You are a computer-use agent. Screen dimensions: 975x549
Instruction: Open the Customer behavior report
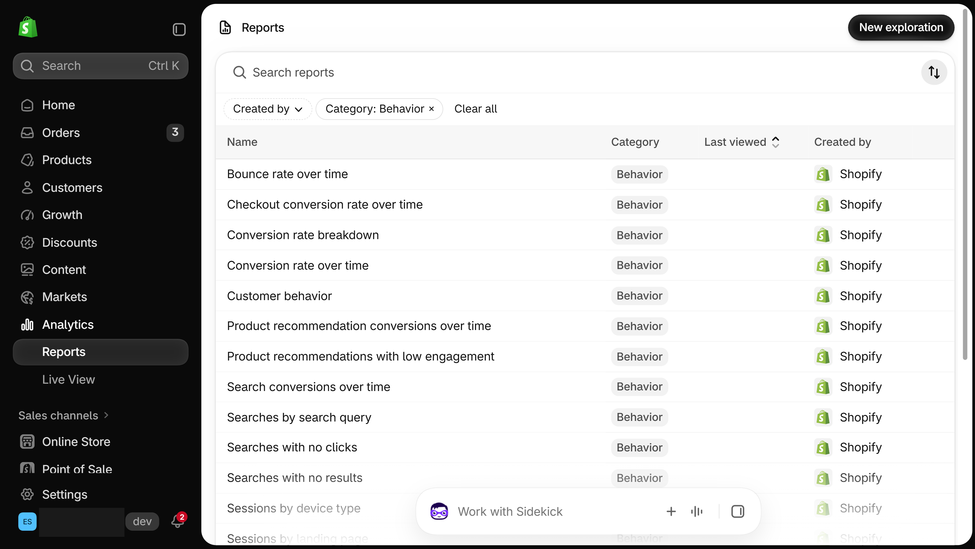tap(279, 296)
